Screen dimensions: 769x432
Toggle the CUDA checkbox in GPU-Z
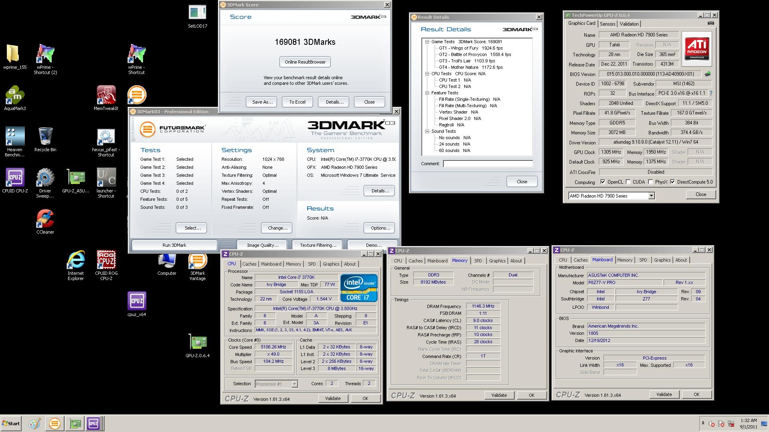[628, 182]
